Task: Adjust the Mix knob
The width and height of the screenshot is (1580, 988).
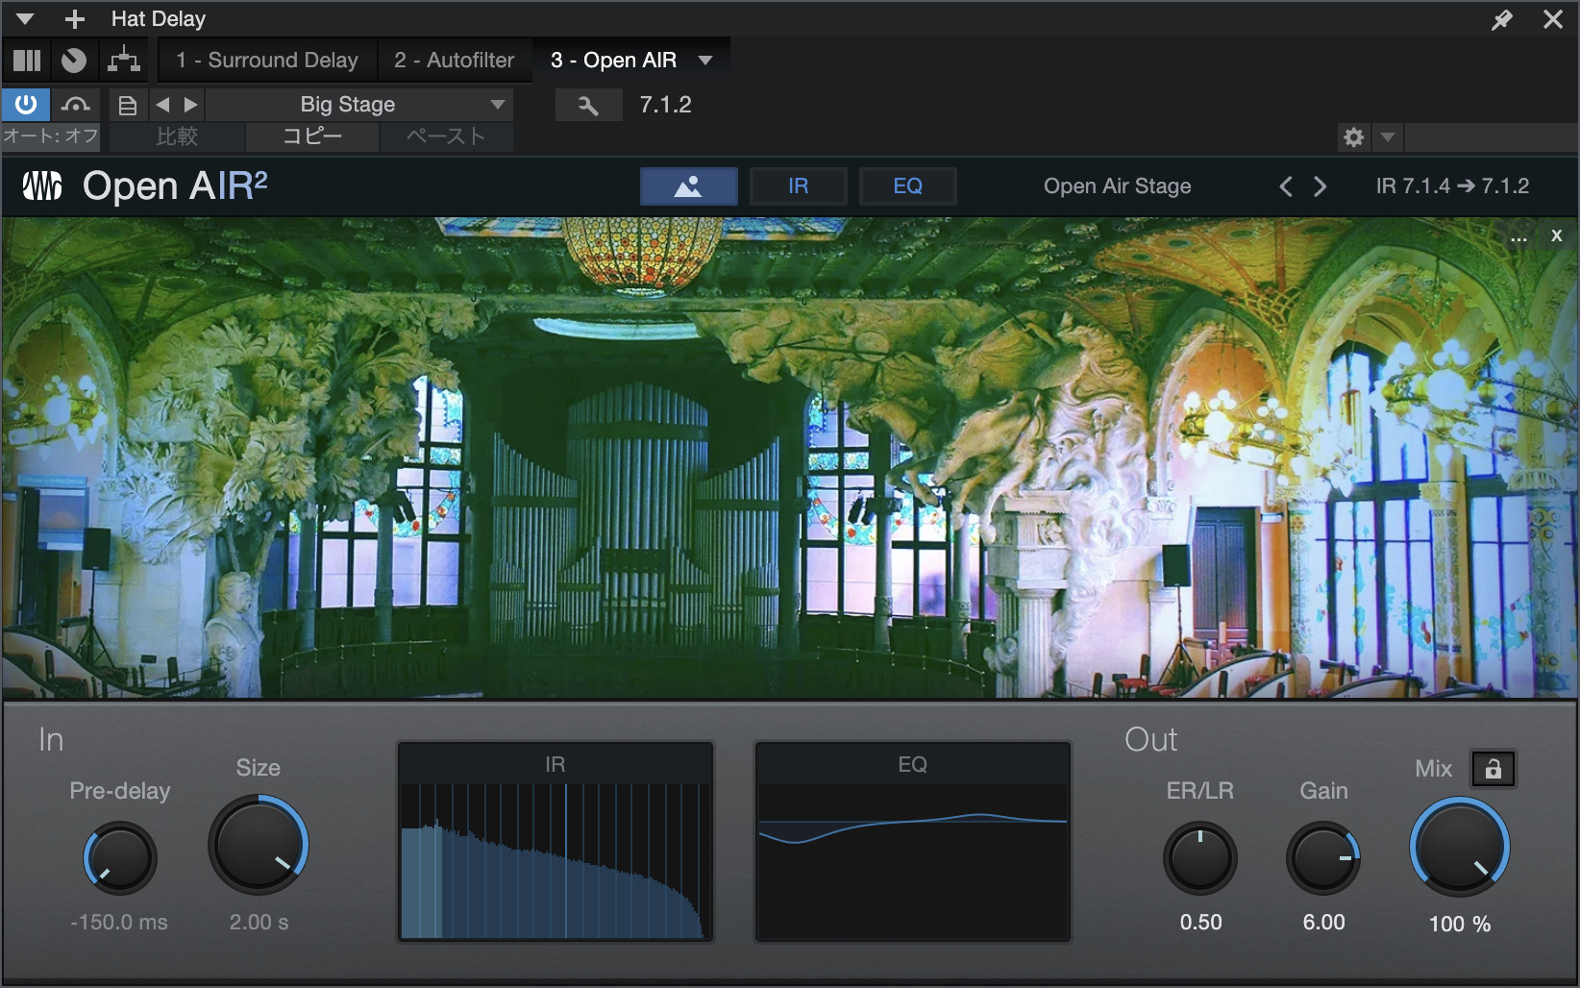Action: point(1460,847)
